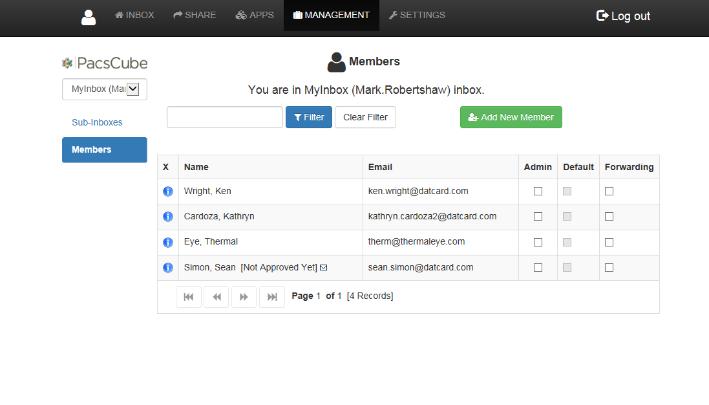Click the [4 Records] pager text
Image resolution: width=709 pixels, height=405 pixels.
370,296
